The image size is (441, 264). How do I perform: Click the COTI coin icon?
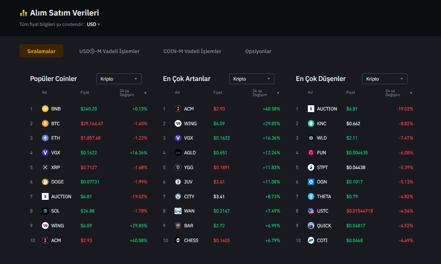coord(311,240)
